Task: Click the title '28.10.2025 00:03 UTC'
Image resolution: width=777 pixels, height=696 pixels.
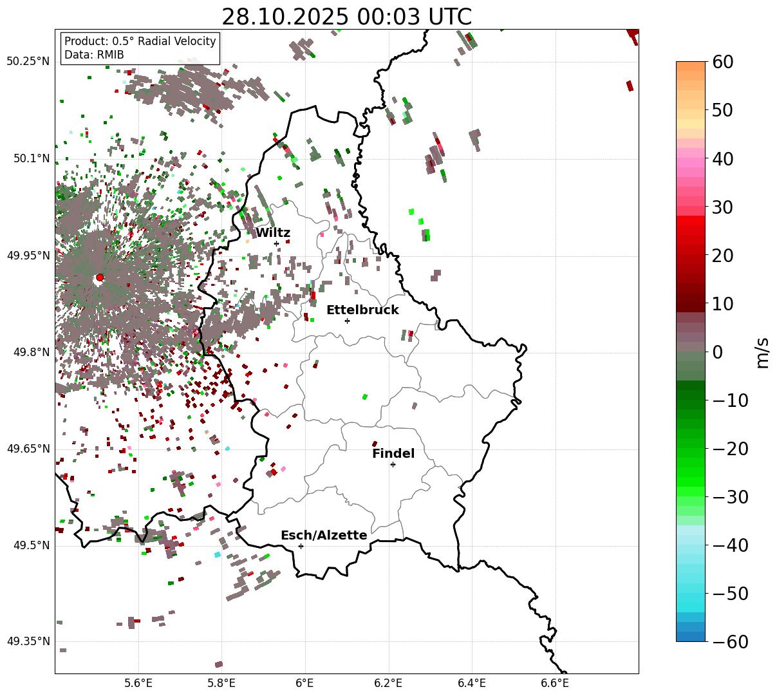Action: click(x=346, y=16)
